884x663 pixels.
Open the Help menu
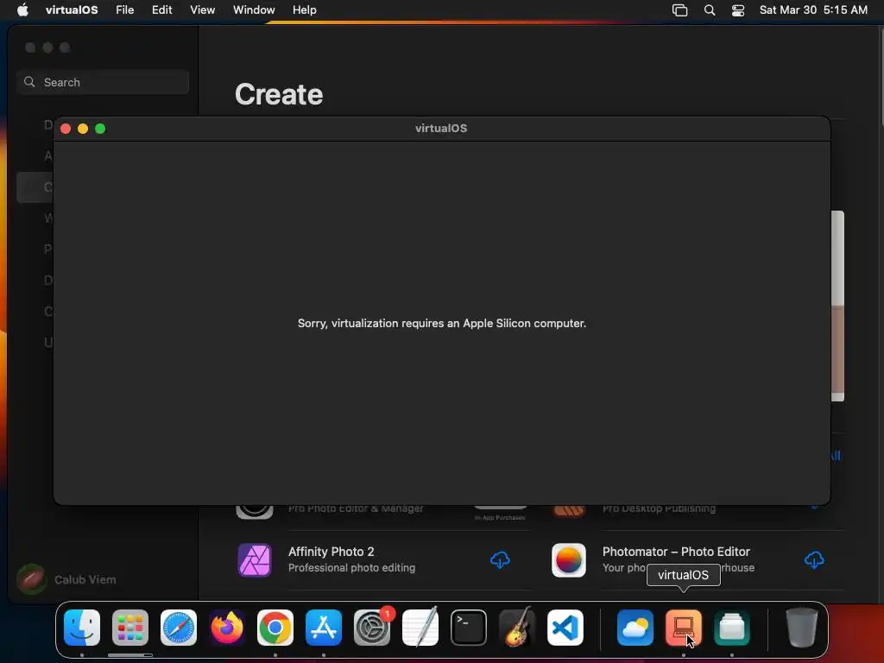305,9
